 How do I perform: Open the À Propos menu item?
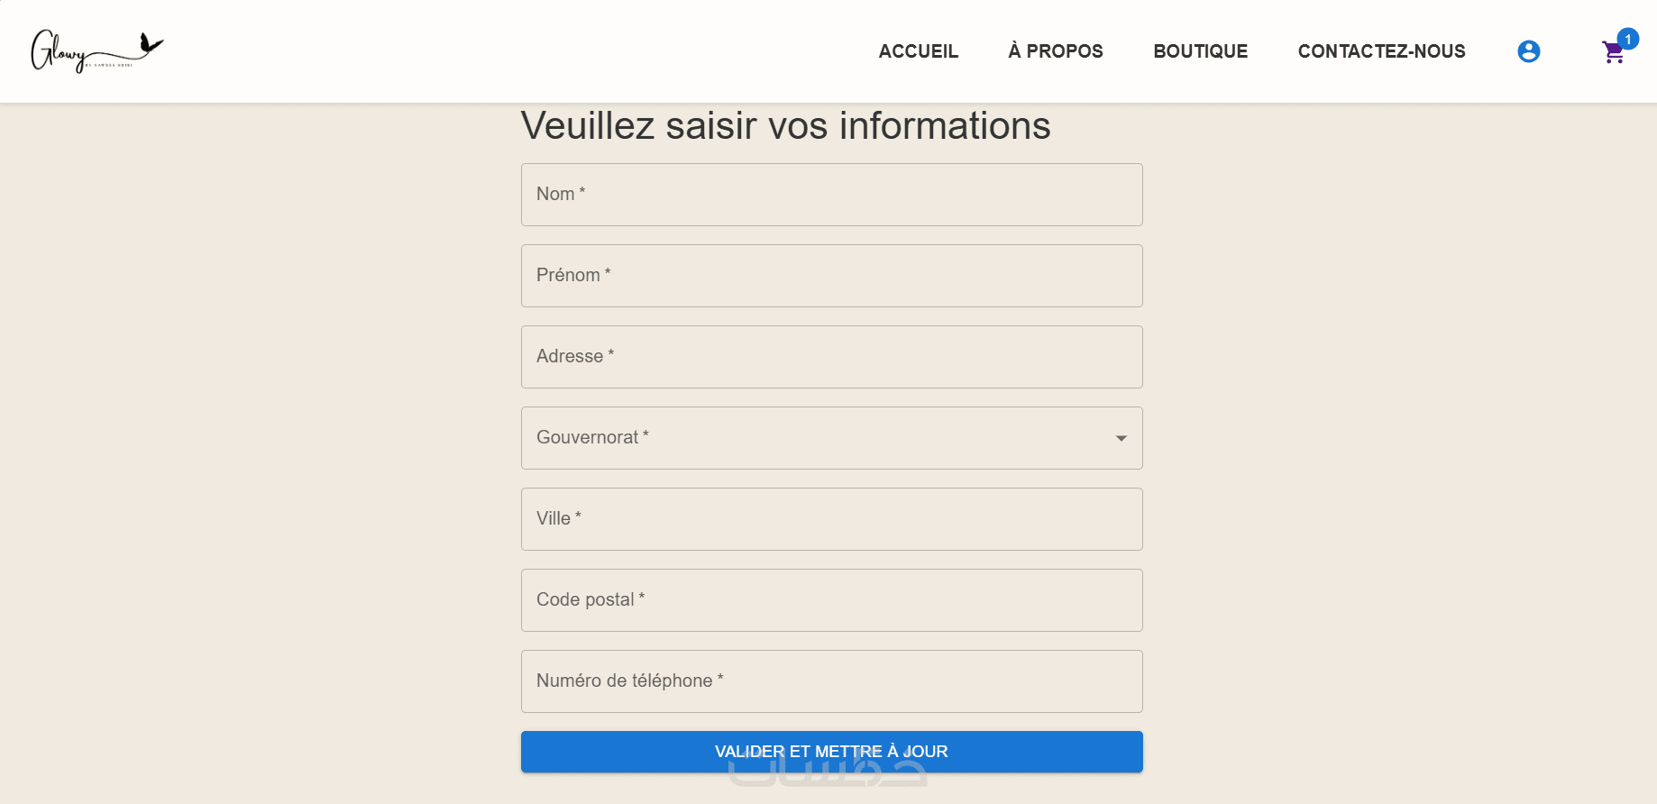click(1055, 51)
